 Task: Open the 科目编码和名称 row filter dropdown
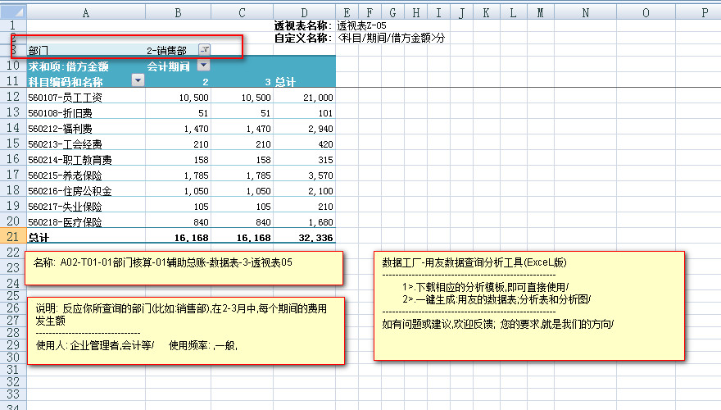(138, 81)
